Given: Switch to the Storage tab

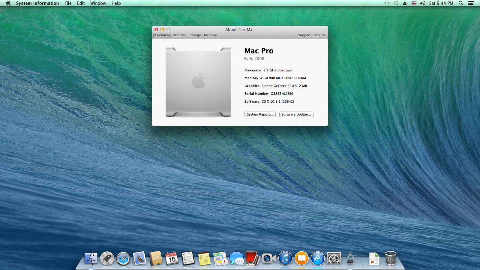Looking at the screenshot, I should (x=195, y=35).
